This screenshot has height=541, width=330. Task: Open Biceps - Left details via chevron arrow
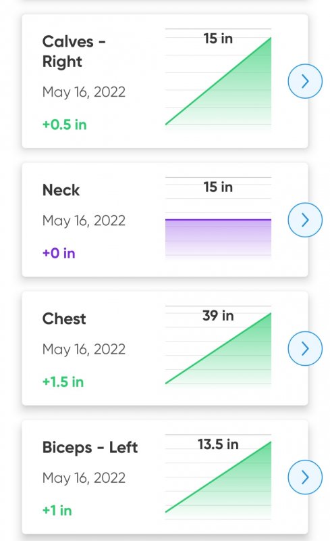pos(305,477)
